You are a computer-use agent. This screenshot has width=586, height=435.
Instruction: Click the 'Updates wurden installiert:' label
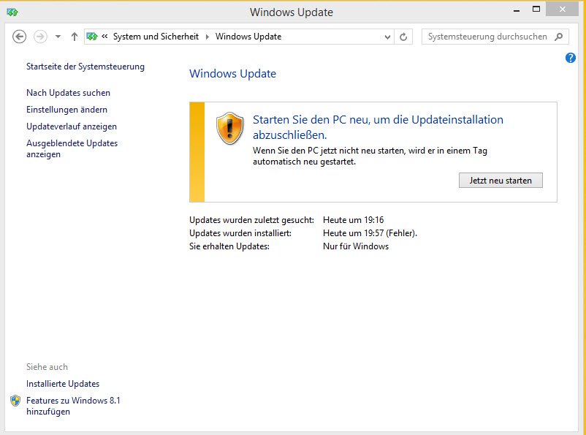pos(240,233)
